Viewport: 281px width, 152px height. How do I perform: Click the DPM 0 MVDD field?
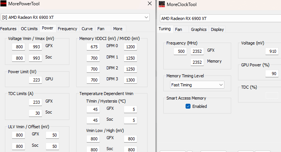131,47
